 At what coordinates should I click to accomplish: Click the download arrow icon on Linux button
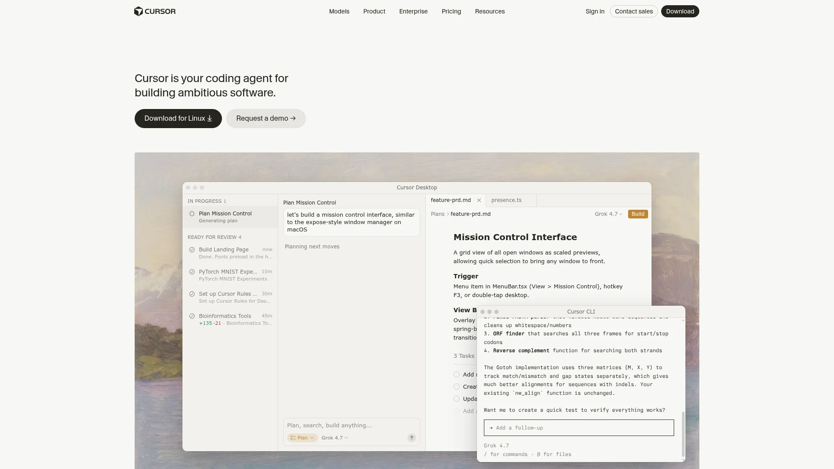tap(209, 119)
